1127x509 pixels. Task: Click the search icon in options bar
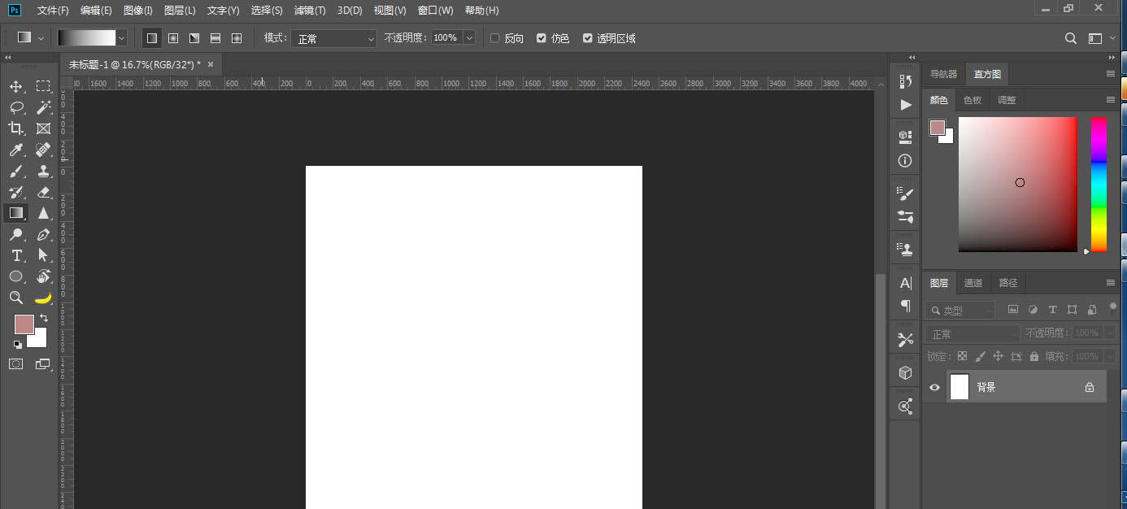click(x=1071, y=38)
